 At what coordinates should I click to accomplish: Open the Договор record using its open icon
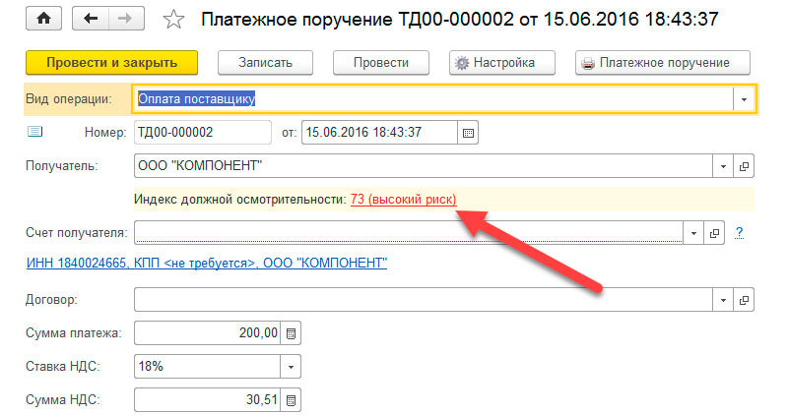coord(745,299)
